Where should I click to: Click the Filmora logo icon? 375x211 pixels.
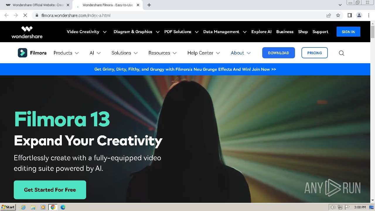[23, 53]
